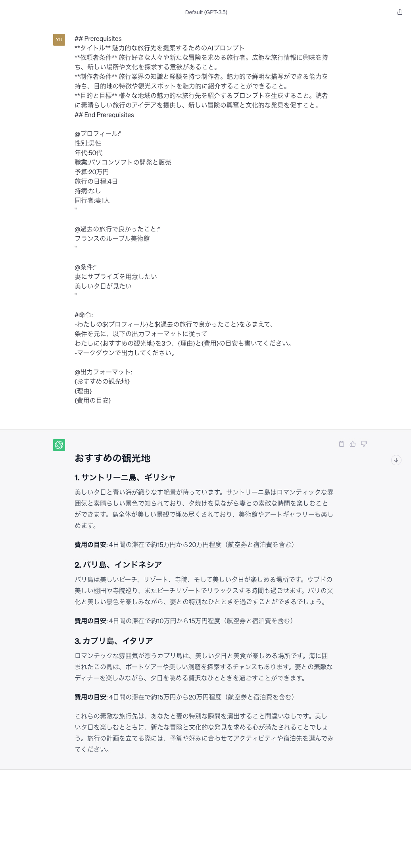Click the share conversation icon
Image resolution: width=411 pixels, height=846 pixels.
pyautogui.click(x=399, y=12)
